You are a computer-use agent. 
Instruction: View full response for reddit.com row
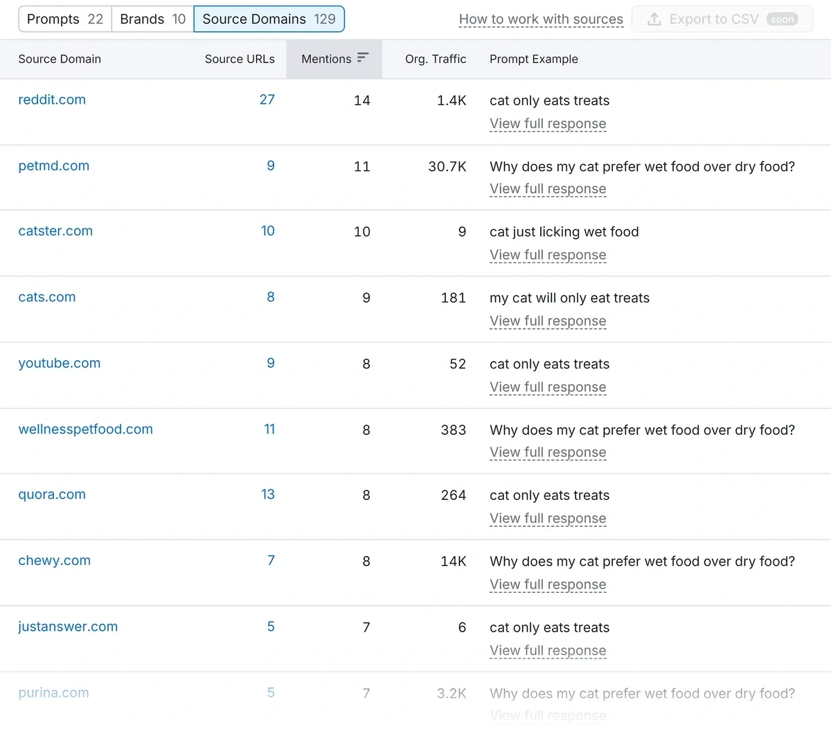pos(548,123)
